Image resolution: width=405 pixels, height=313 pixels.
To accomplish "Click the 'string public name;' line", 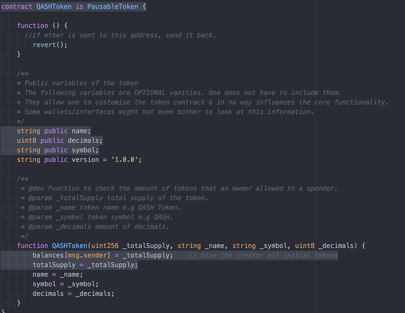I will pyautogui.click(x=54, y=131).
